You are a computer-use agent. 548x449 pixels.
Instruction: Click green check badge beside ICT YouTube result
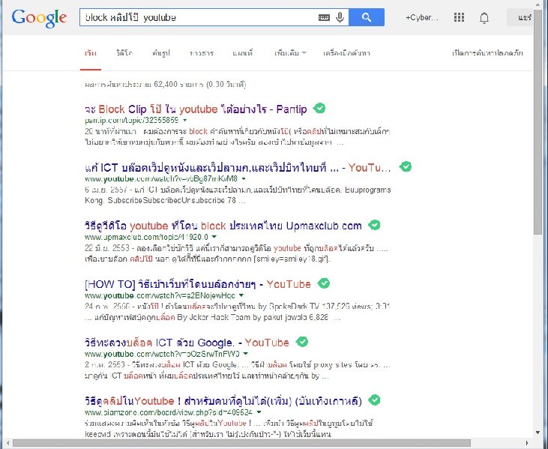(x=406, y=166)
